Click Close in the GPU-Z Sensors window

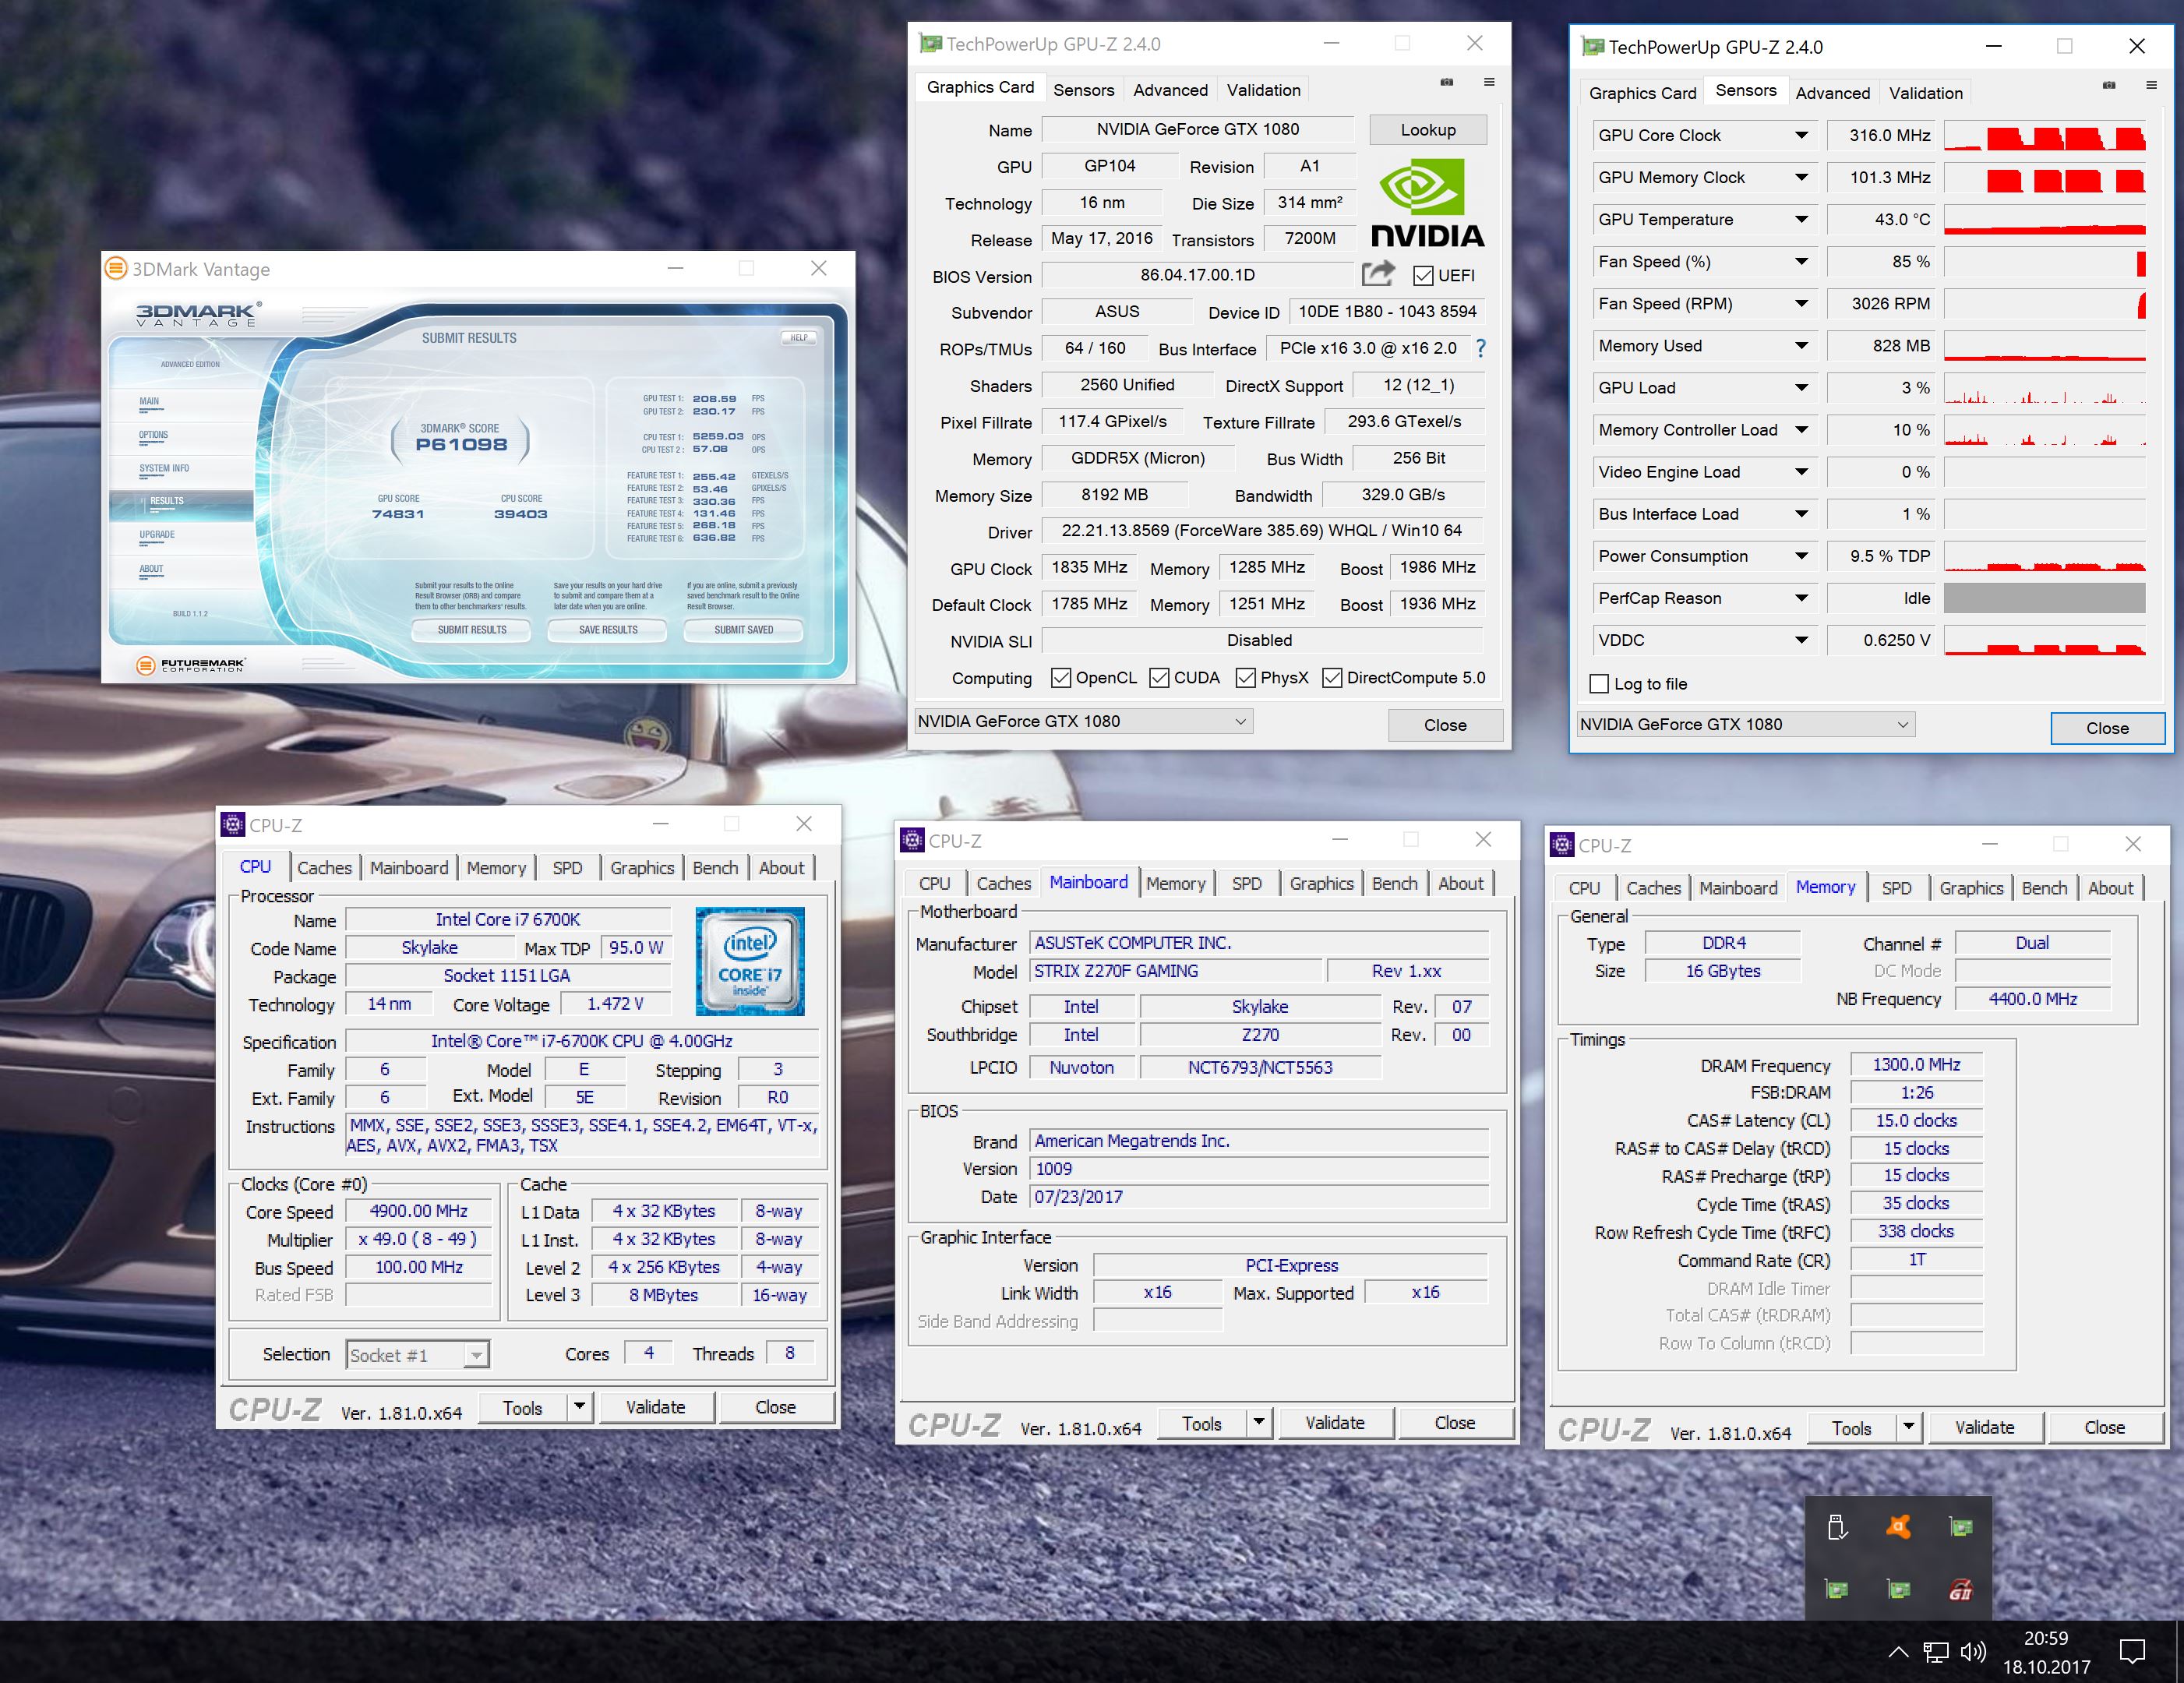[x=2107, y=728]
